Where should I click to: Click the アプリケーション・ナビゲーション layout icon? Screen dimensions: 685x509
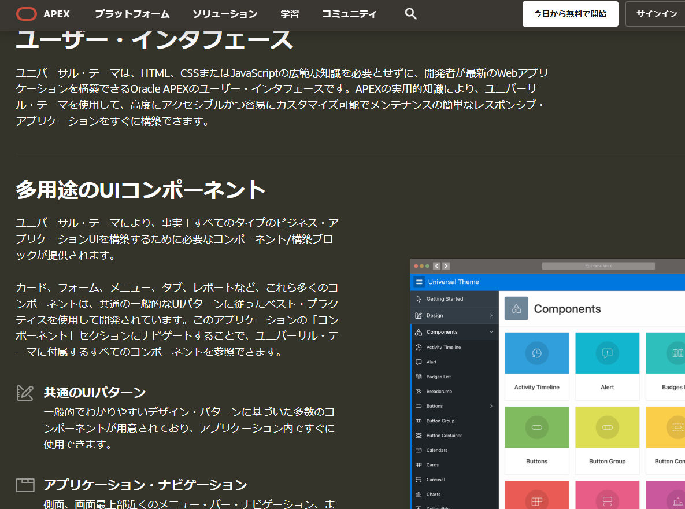click(x=25, y=485)
